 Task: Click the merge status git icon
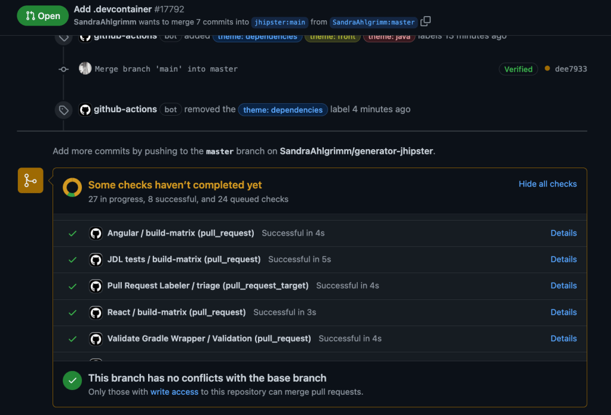click(x=30, y=180)
